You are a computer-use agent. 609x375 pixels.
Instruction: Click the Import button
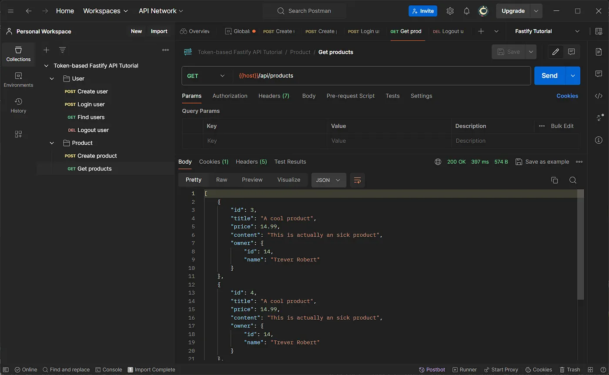(159, 31)
